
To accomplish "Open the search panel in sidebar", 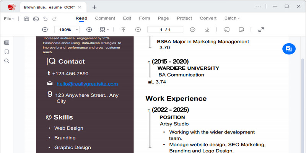I will pos(7,61).
